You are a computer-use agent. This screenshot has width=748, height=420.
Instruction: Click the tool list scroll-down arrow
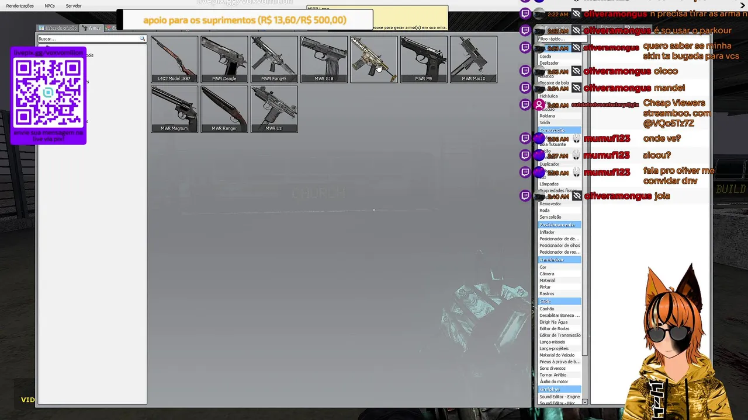[585, 402]
